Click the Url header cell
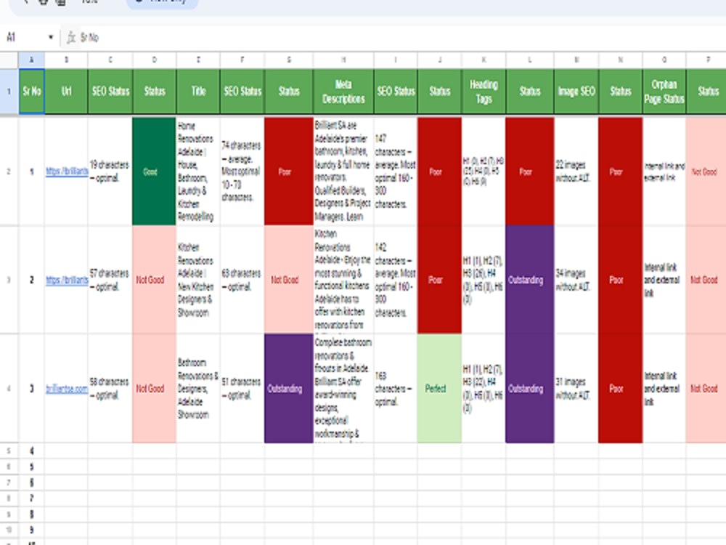 (66, 92)
